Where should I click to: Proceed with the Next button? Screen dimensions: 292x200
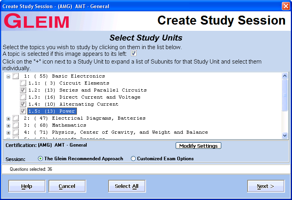tap(265, 186)
